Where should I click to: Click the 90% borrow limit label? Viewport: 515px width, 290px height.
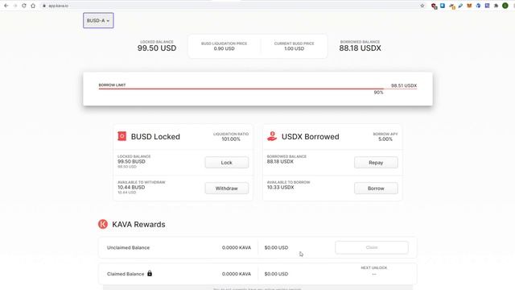coord(378,93)
